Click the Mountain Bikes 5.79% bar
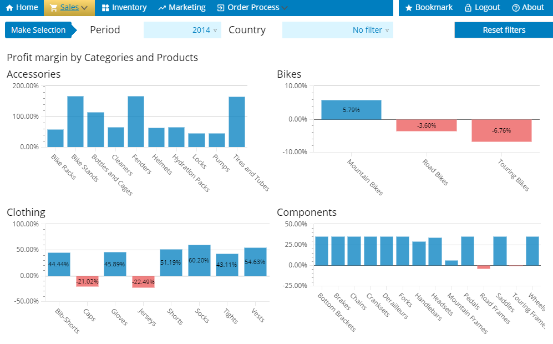 (x=351, y=110)
